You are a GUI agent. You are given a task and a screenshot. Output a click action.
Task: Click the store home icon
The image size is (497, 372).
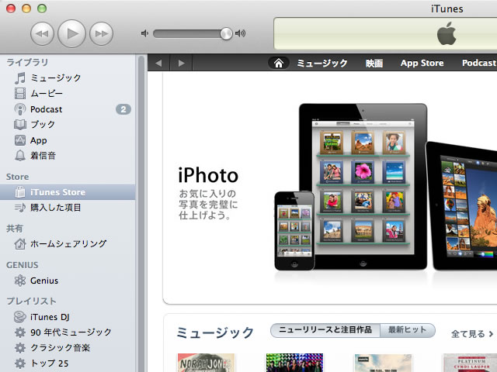[279, 63]
